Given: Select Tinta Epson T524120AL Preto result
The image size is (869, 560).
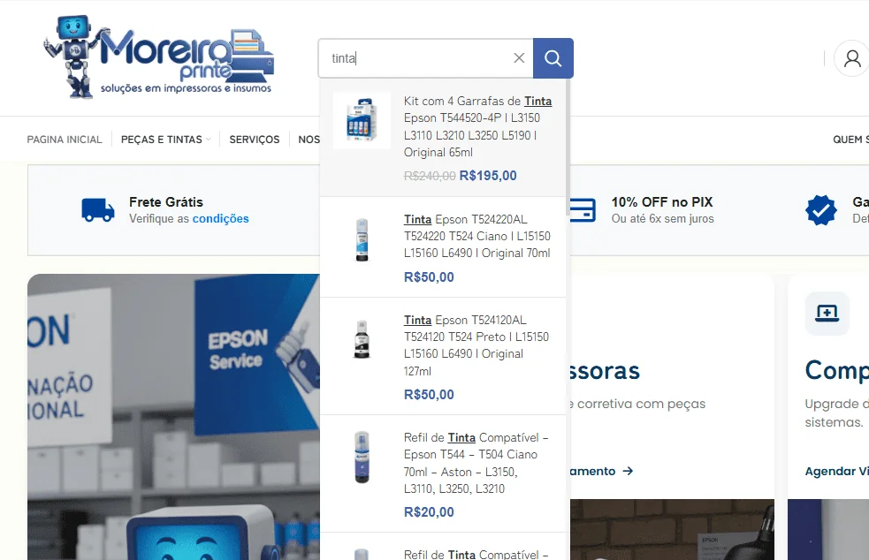Looking at the screenshot, I should (x=443, y=356).
